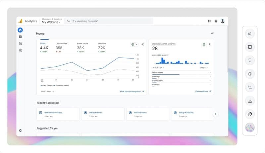Select the Sessions metric tab

(x=102, y=48)
